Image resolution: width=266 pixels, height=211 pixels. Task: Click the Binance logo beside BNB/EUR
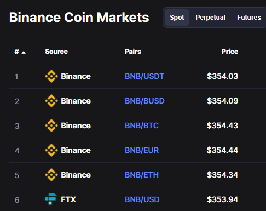[x=51, y=150]
